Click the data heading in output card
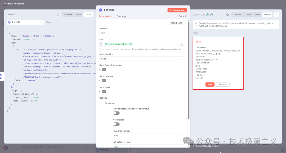Image resolution: width=286 pixels, height=153 pixels. pyautogui.click(x=198, y=41)
